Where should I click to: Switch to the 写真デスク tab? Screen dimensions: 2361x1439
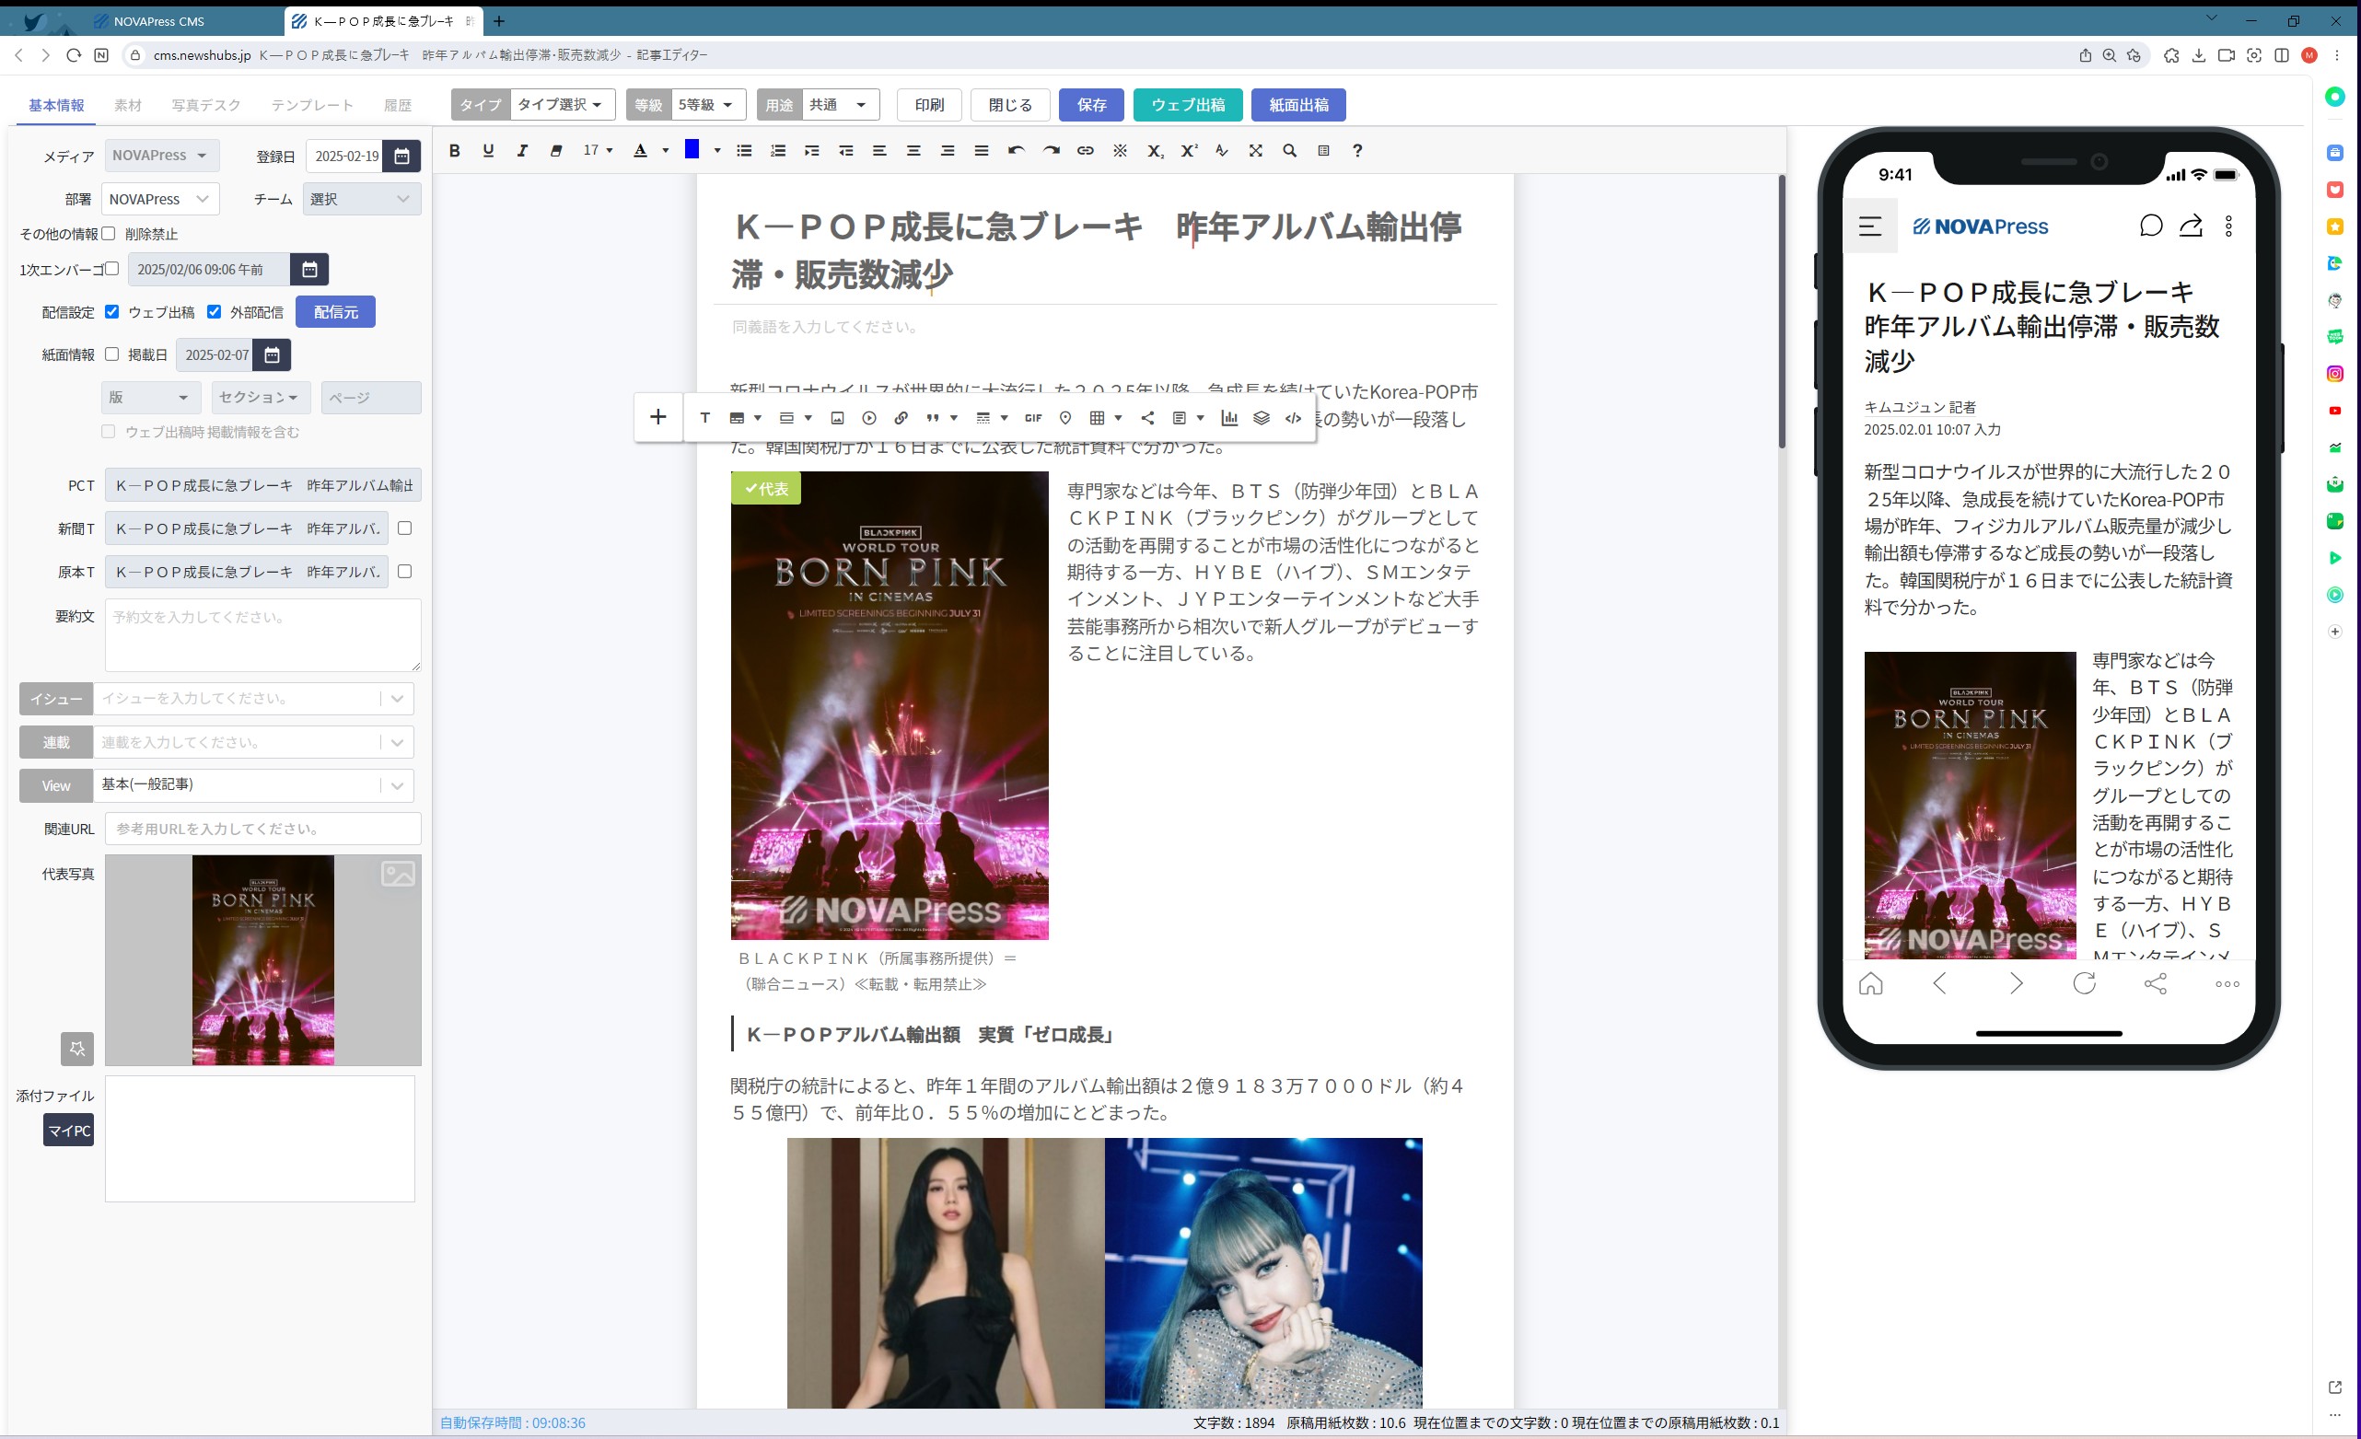(x=205, y=105)
